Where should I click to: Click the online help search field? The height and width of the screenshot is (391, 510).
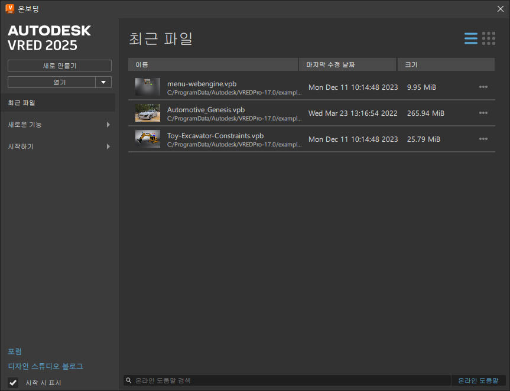pos(287,380)
